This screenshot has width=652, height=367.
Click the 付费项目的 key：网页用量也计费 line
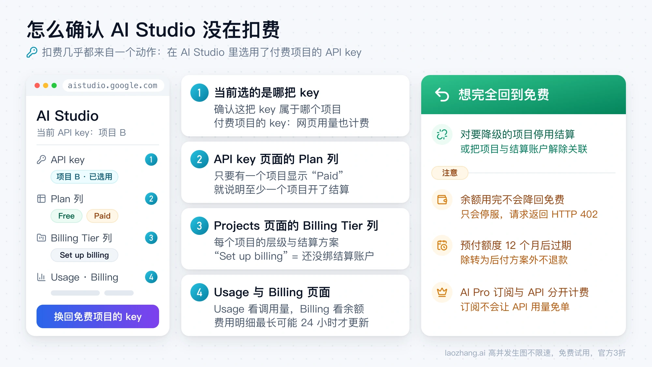(291, 123)
